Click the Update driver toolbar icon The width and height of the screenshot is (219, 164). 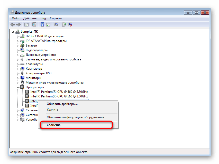(x=64, y=25)
